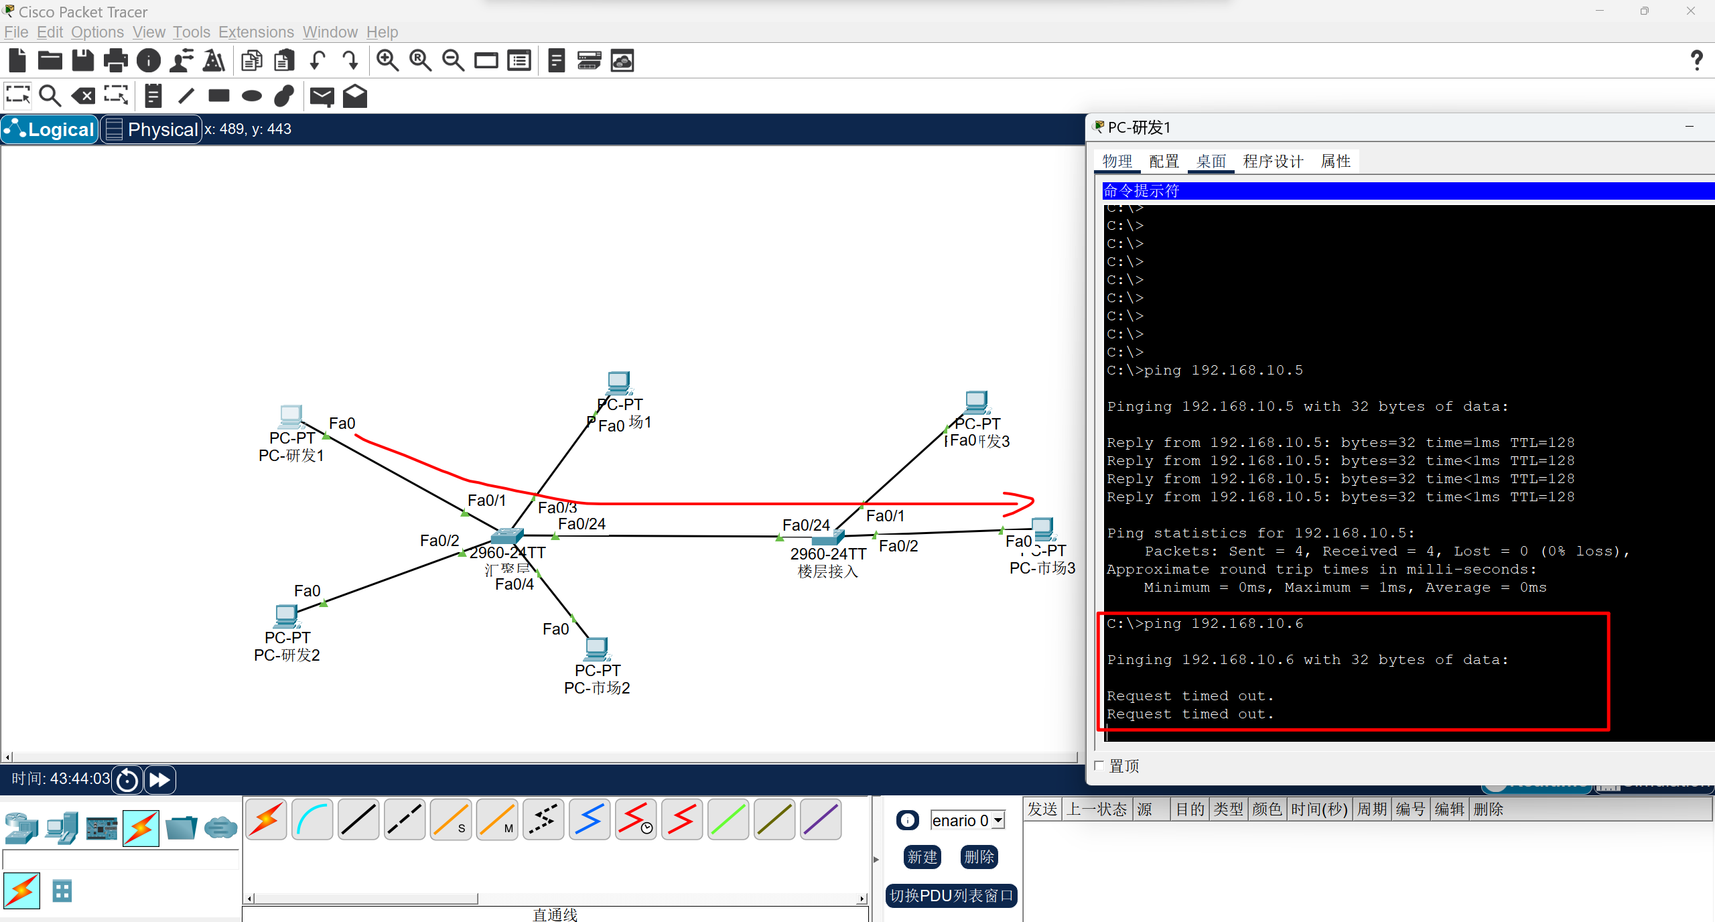Image resolution: width=1715 pixels, height=922 pixels.
Task: Open the Edit menu
Action: point(50,32)
